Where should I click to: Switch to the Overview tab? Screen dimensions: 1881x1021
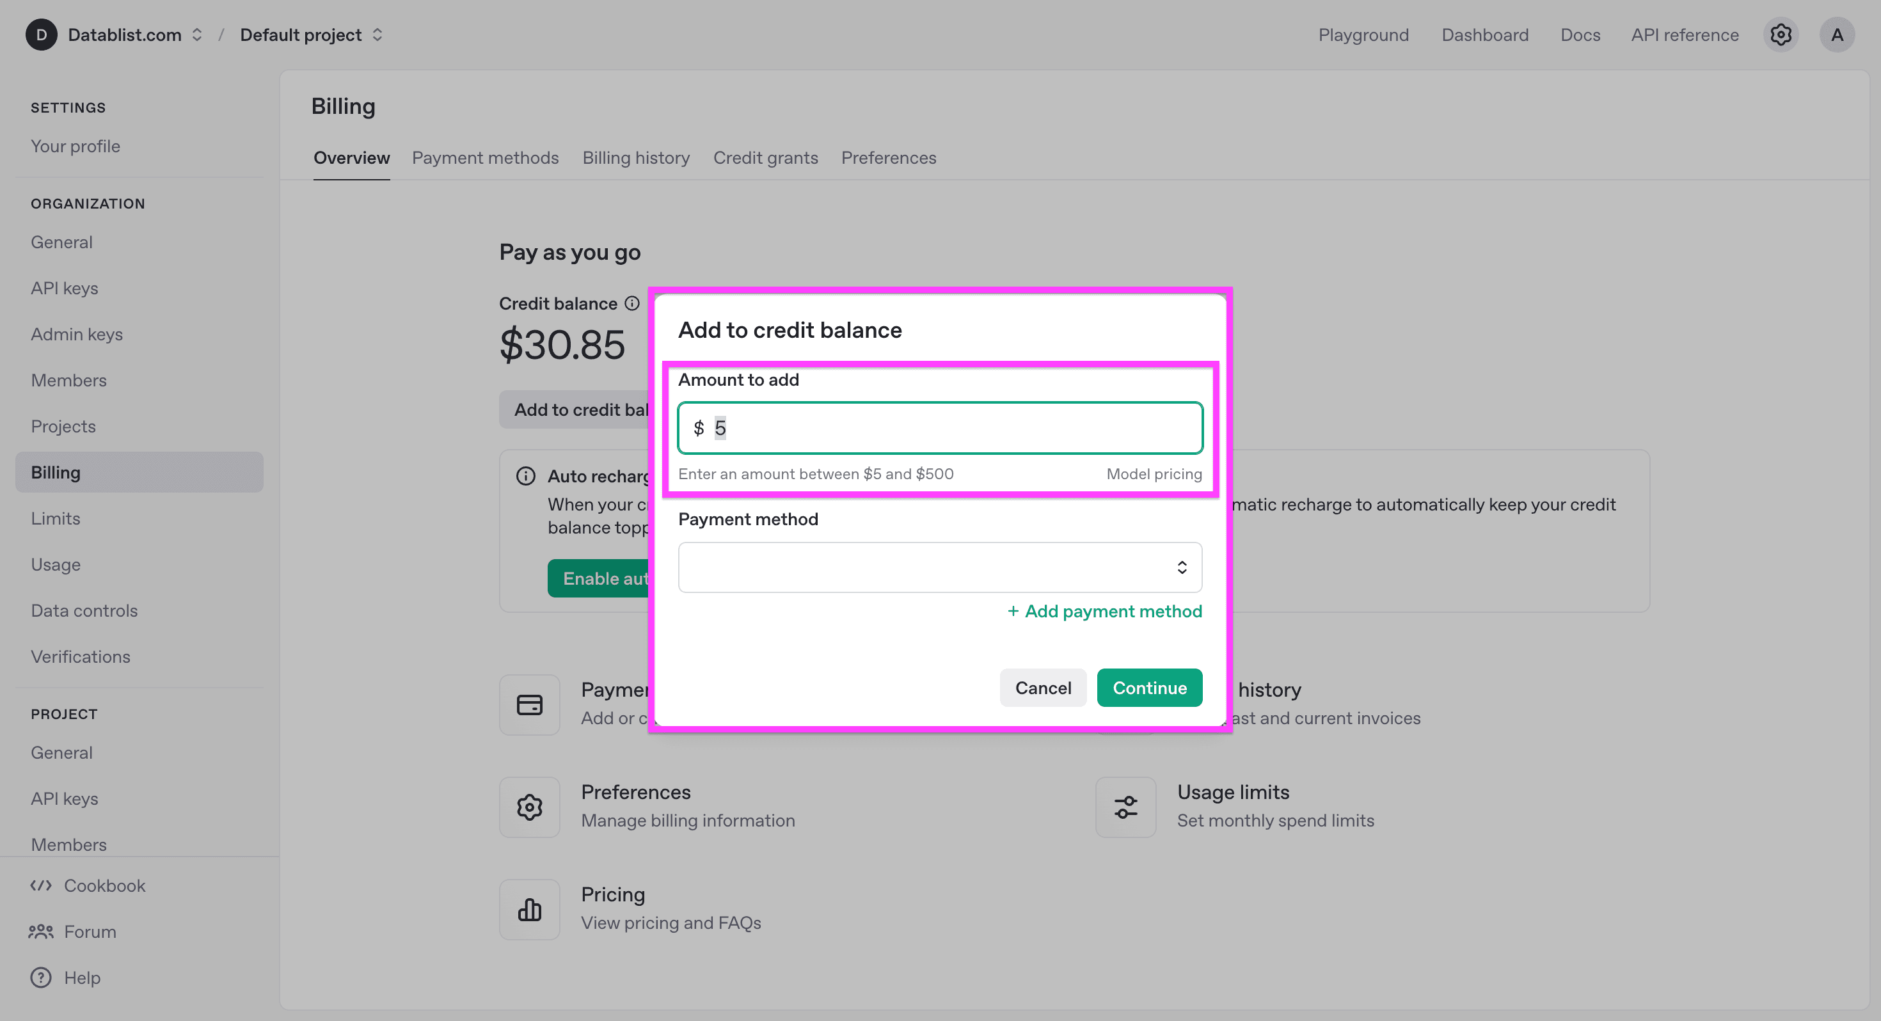coord(351,158)
